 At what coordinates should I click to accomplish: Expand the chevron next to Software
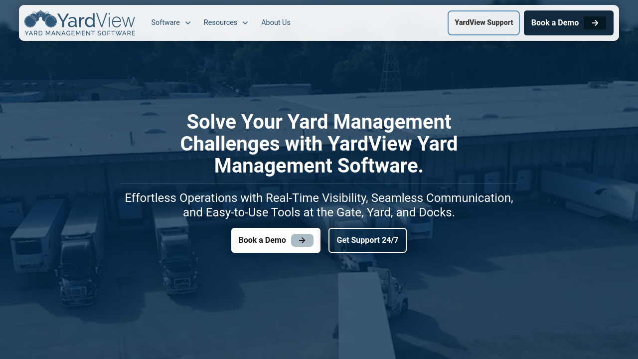coord(188,23)
